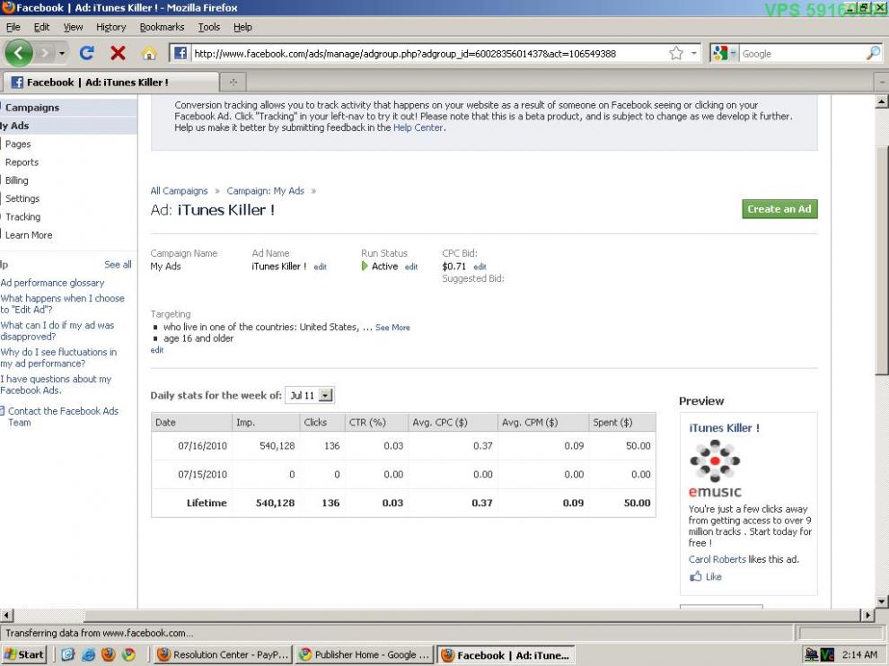Reload the page with the blue refresh icon
The height and width of the screenshot is (666, 889).
click(x=87, y=53)
